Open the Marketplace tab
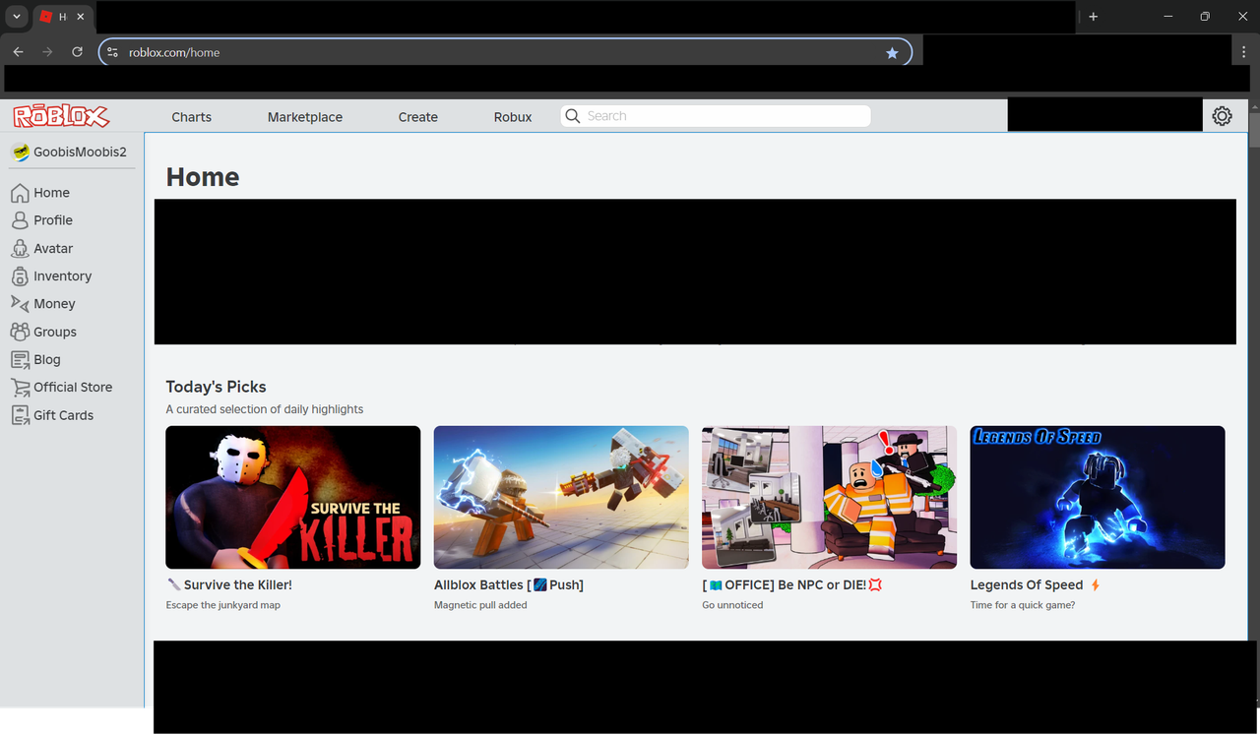The height and width of the screenshot is (734, 1260). [305, 116]
